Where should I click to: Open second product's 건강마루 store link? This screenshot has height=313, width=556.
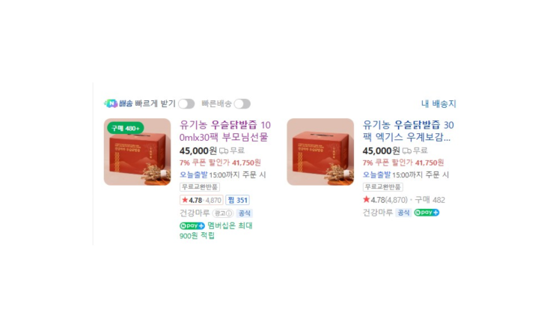[377, 213]
